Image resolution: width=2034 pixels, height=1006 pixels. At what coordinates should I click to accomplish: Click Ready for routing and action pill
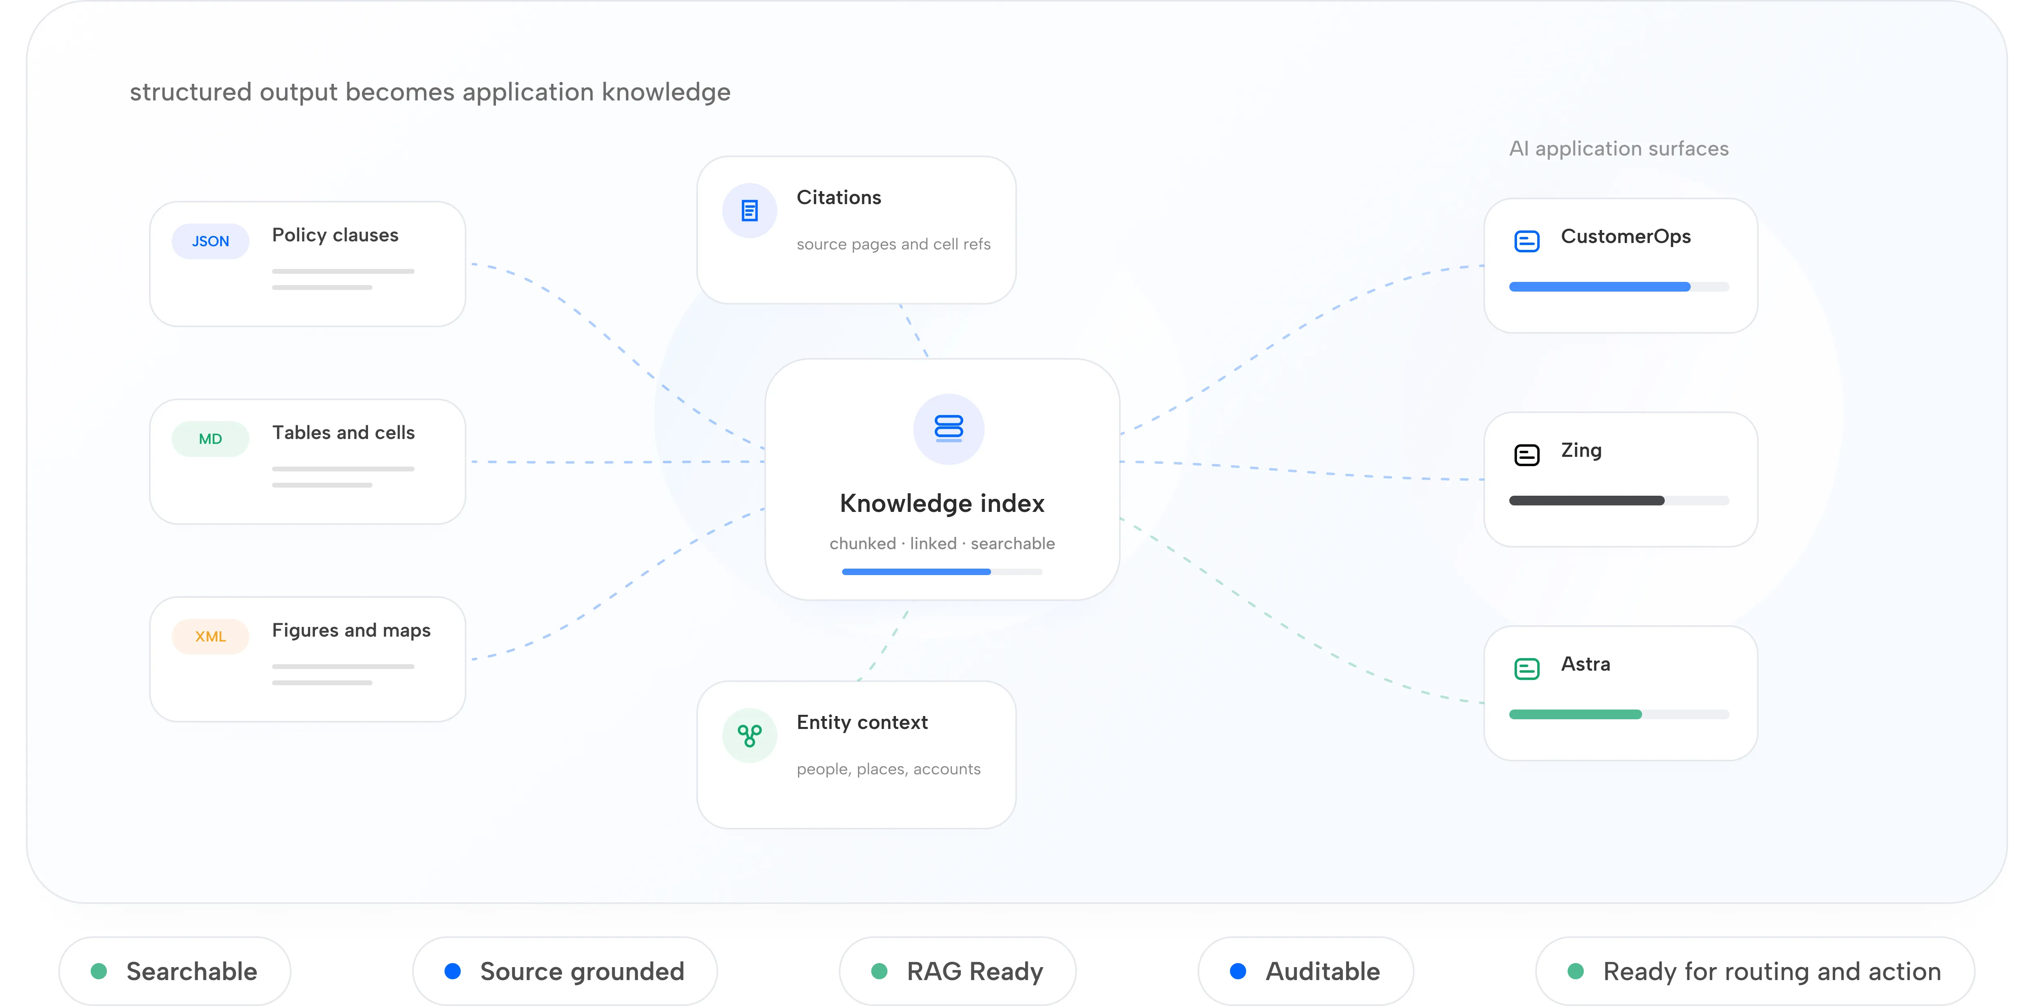point(1755,971)
